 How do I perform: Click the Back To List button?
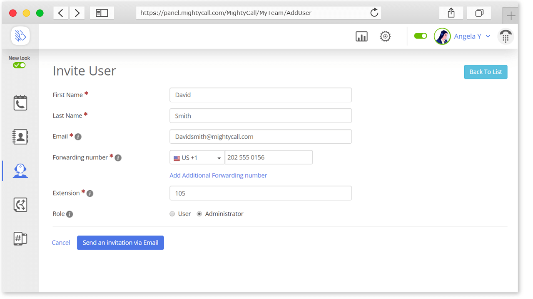coord(486,72)
